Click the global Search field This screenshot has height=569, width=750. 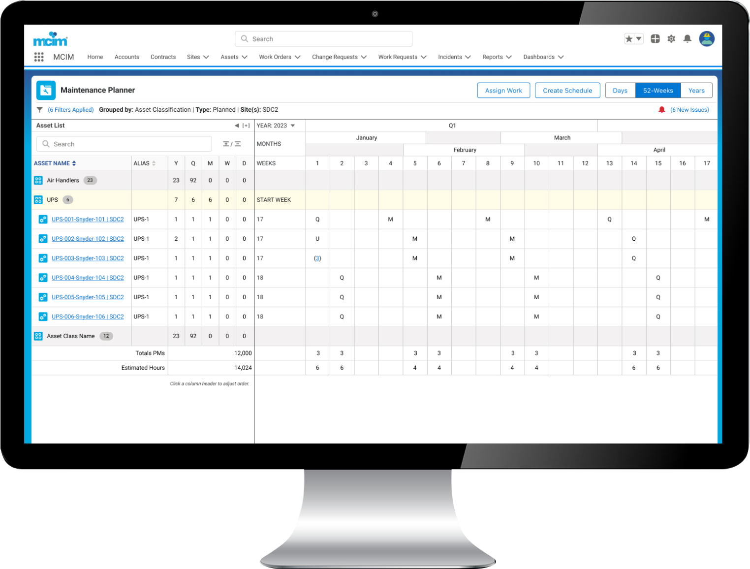pyautogui.click(x=323, y=39)
